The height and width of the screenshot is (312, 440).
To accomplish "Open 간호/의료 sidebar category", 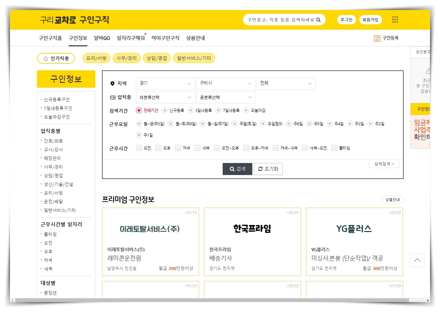I will tap(53, 141).
